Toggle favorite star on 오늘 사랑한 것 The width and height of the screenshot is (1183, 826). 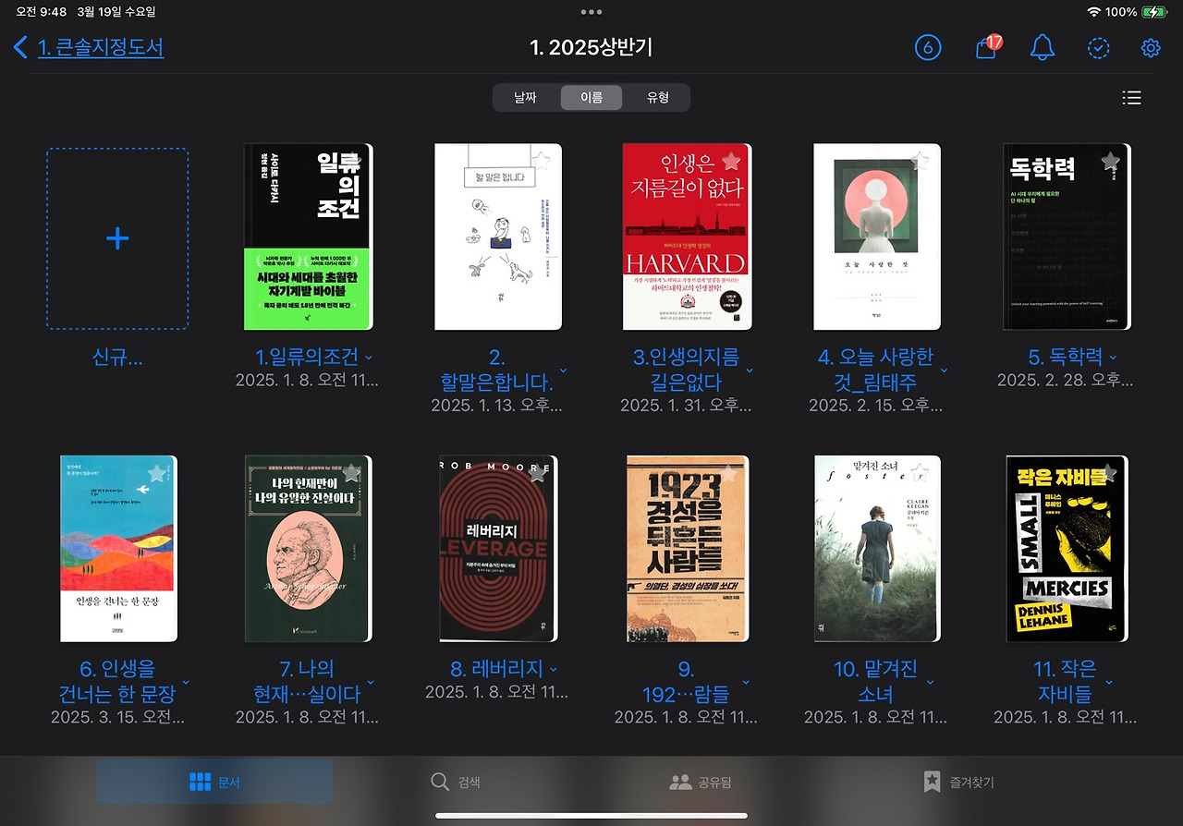point(921,161)
